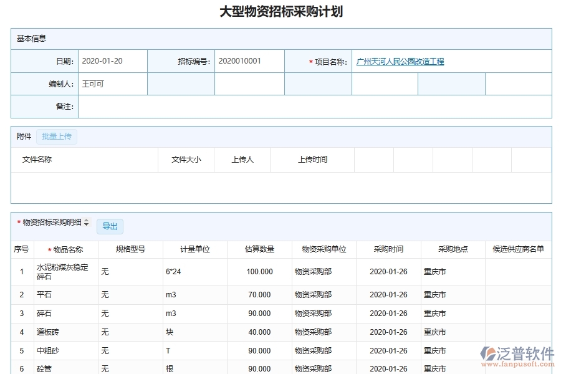Click the sort arrows beside 物资招标采购明细
The width and height of the screenshot is (561, 374).
click(87, 222)
